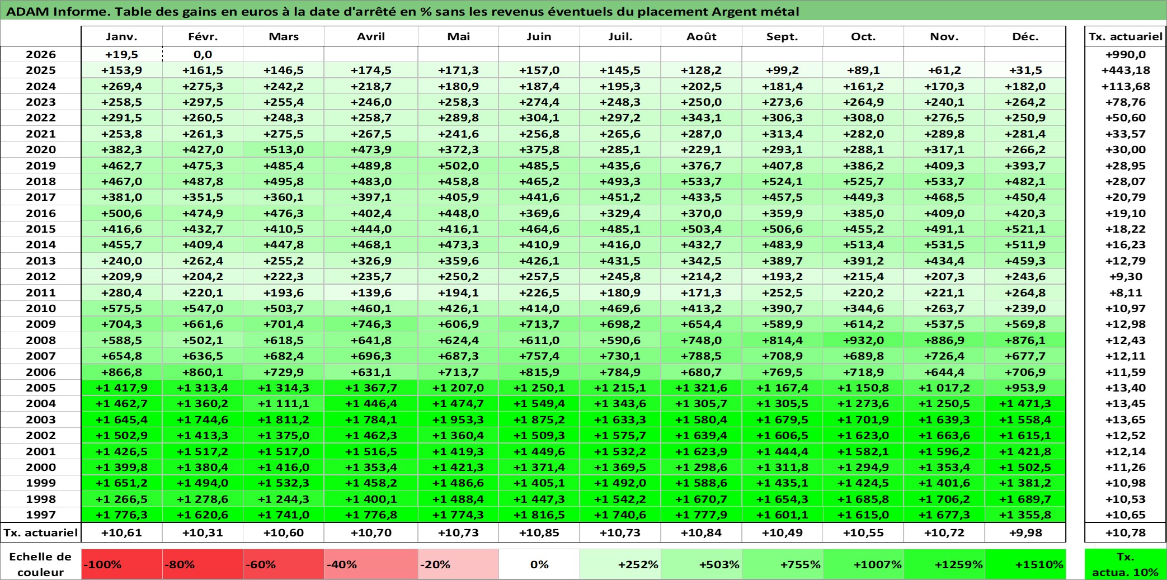The width and height of the screenshot is (1167, 580).
Task: Select the +1 953,3 value for Mai 2003
Action: pos(458,419)
